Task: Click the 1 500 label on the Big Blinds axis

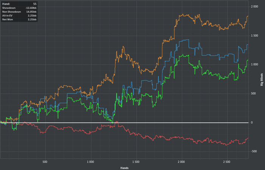Action: pyautogui.click(x=254, y=35)
